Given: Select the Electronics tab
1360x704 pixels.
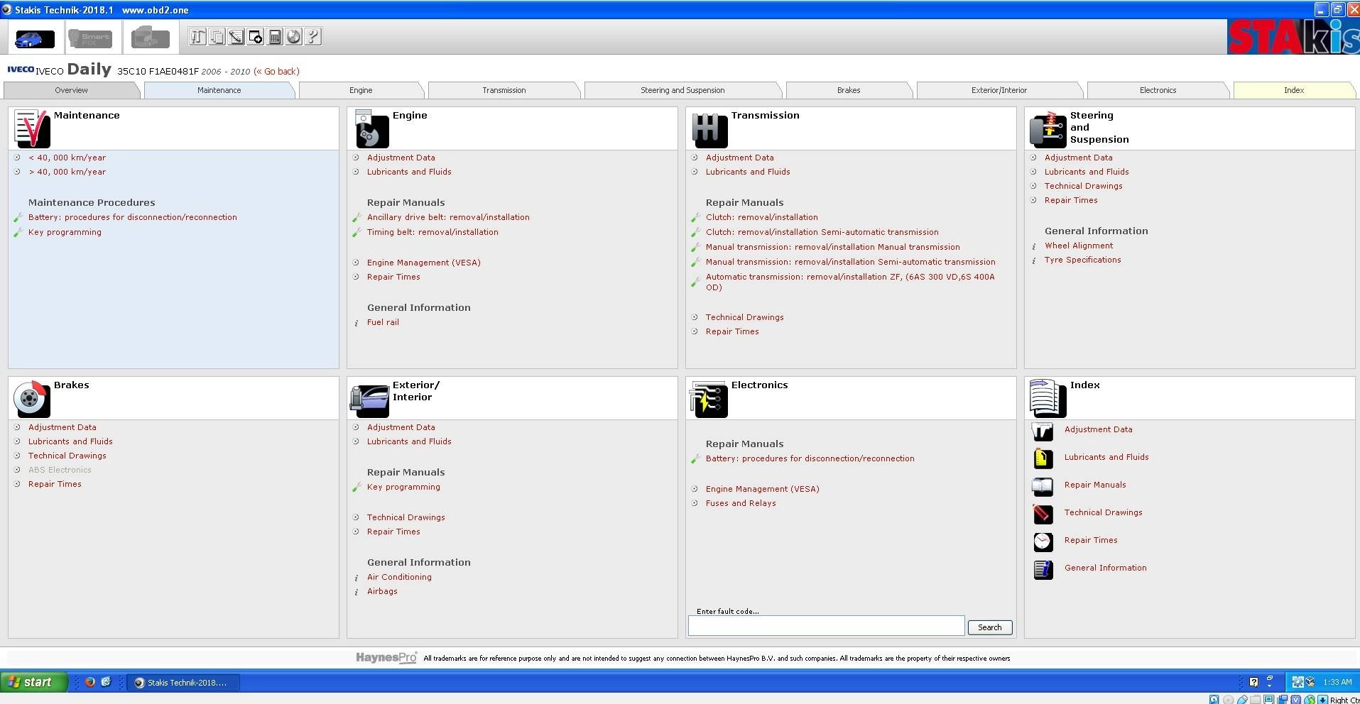Looking at the screenshot, I should (1158, 90).
